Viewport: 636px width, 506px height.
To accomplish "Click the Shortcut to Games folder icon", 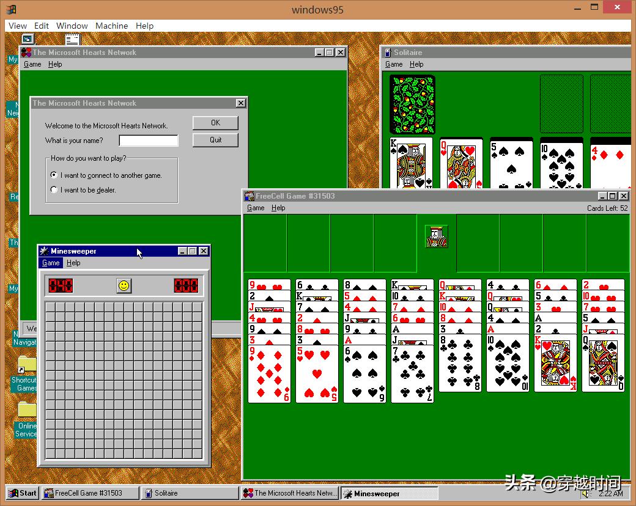I will (x=27, y=365).
